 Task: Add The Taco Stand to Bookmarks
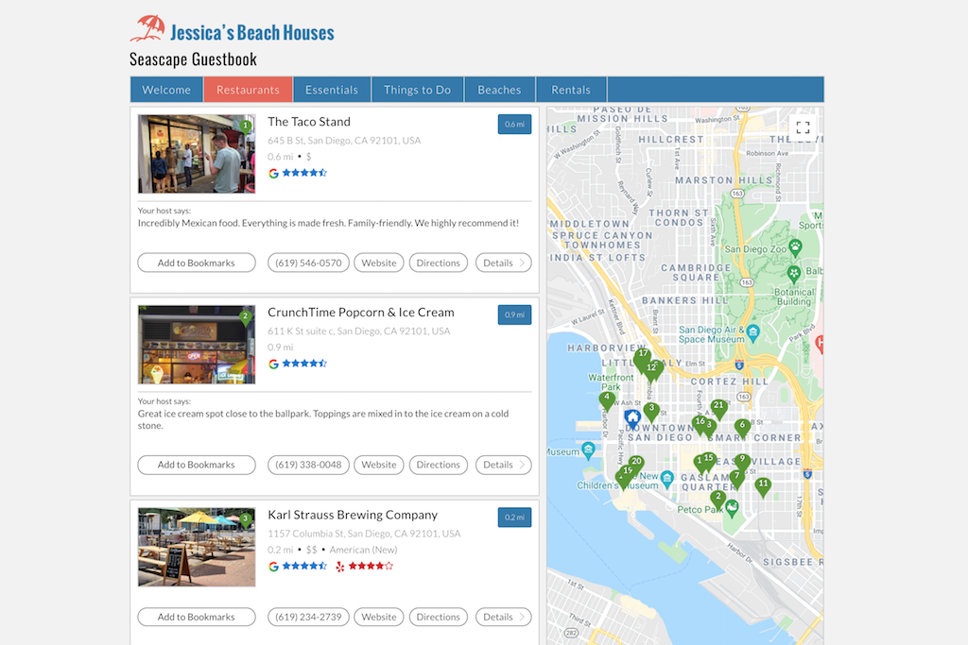point(196,263)
